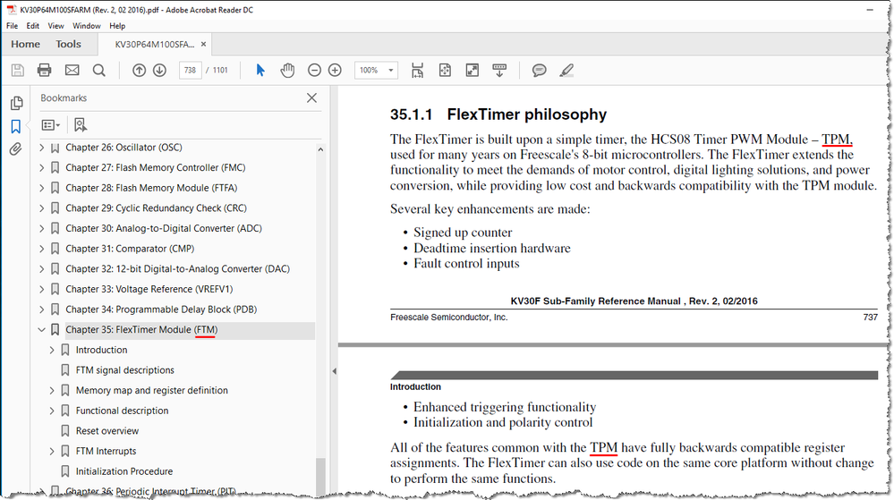Expand Chapter 28: Flash Memory Module
894x500 pixels.
point(42,188)
